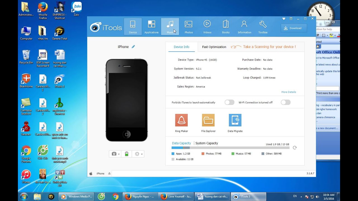
Task: Open the Music section
Action: [170, 27]
